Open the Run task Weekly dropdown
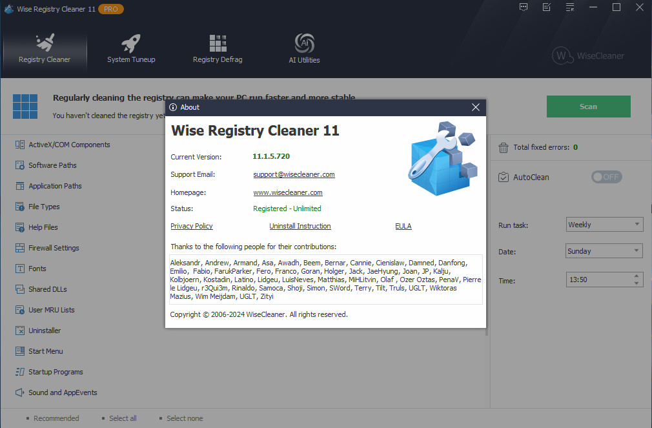652x428 pixels. point(604,225)
